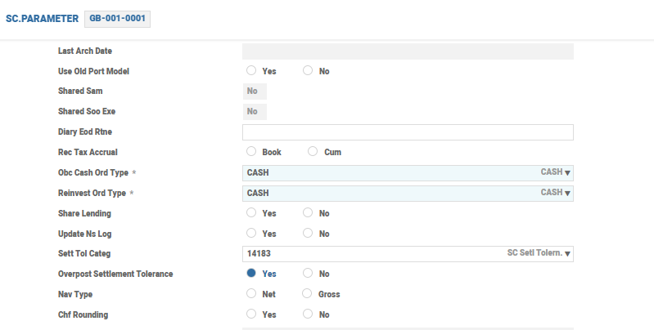Set Overpost Settlement Tolerance to No

click(308, 274)
